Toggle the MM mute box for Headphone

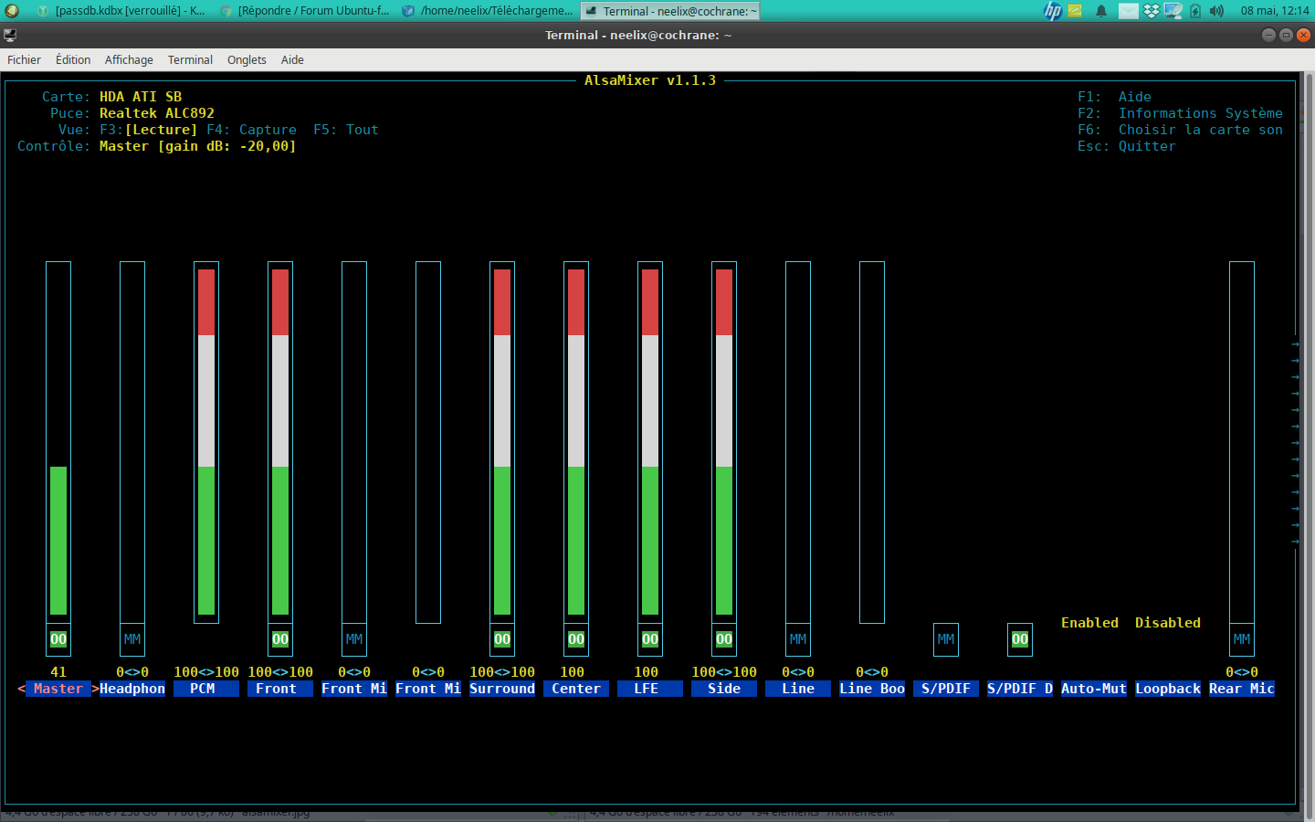tap(132, 639)
